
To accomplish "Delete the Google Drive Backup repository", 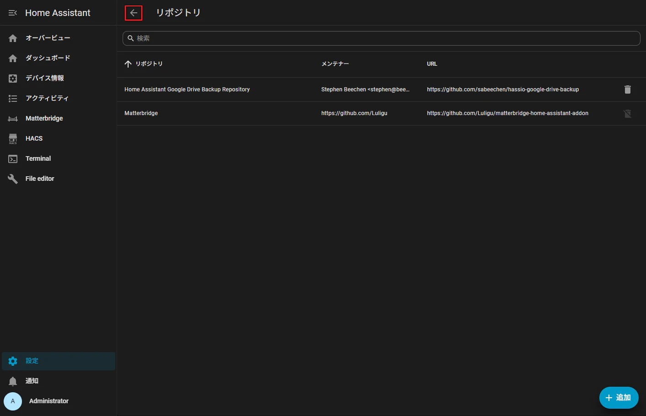I will pos(628,90).
